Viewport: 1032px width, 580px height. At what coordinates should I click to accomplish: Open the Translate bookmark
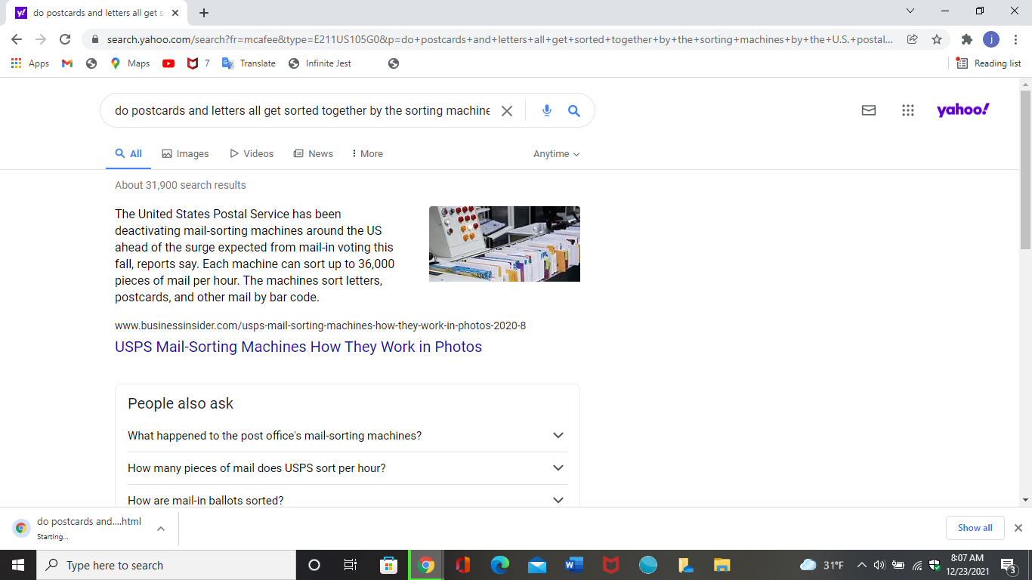(x=249, y=63)
